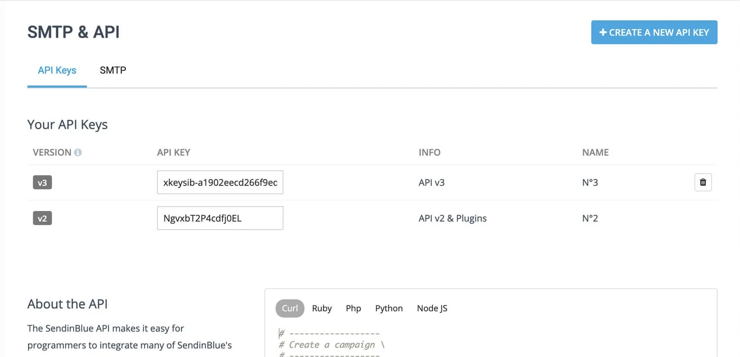740x357 pixels.
Task: Delete the N°3 API key with trash icon
Action: [703, 182]
